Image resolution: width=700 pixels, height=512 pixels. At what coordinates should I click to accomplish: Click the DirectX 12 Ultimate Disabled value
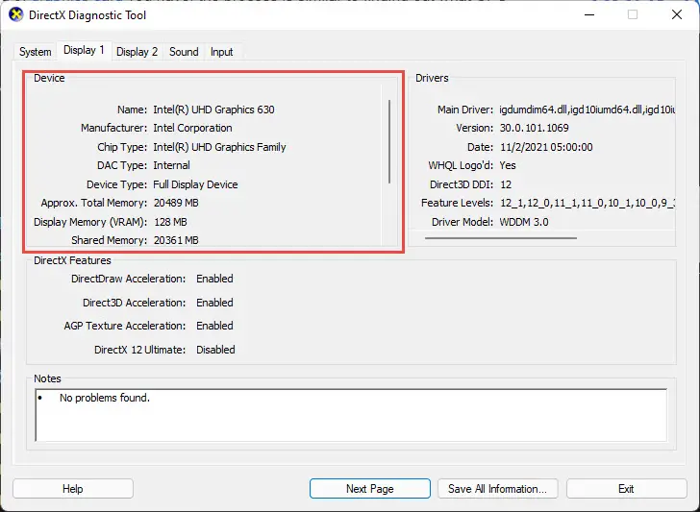pyautogui.click(x=215, y=350)
